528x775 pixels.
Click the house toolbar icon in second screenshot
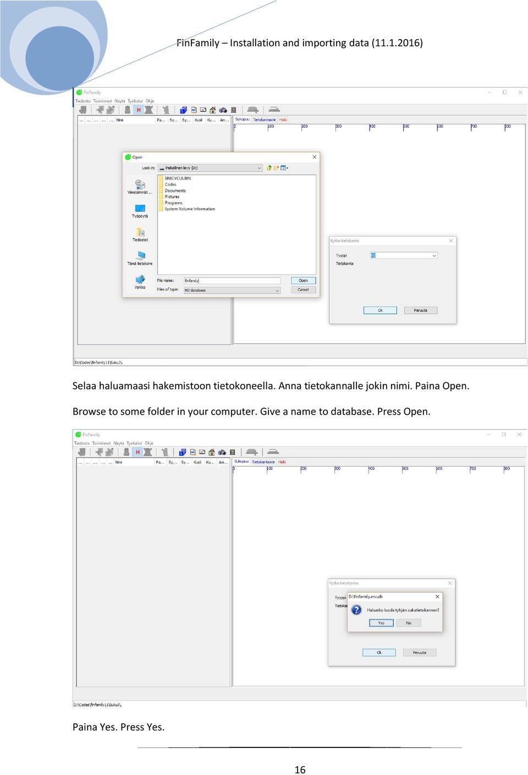212,452
